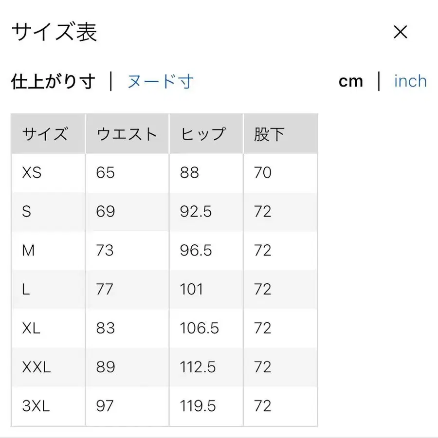The image size is (438, 438).
Task: Click the サイズ column header
Action: tap(46, 133)
